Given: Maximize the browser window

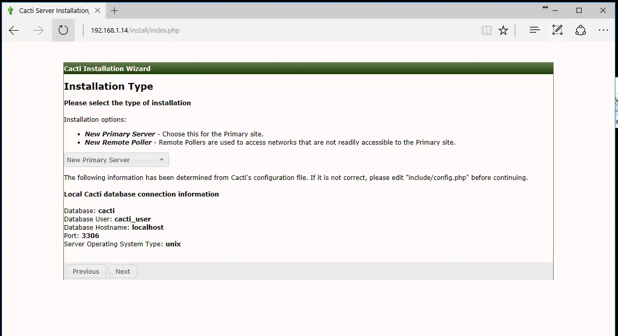Looking at the screenshot, I should 579,11.
